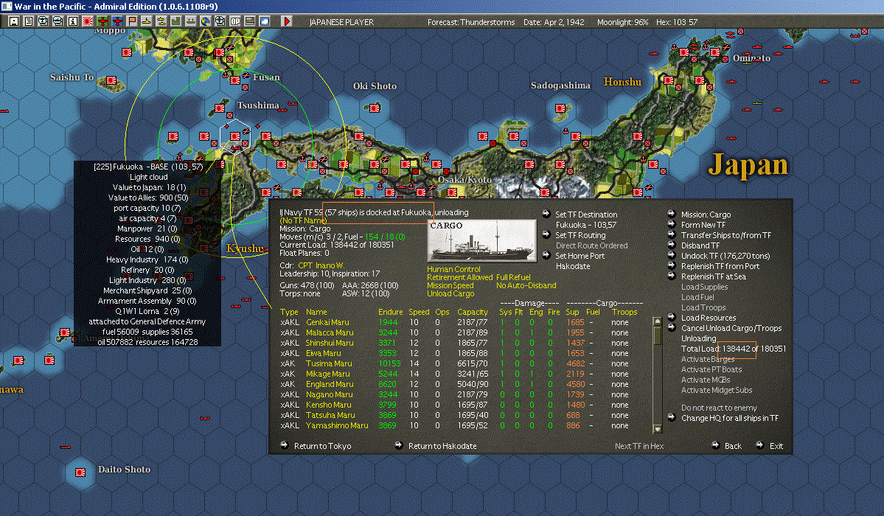Screen dimensions: 884x516
Task: Click the red plane on blue icon
Action: 116,21
